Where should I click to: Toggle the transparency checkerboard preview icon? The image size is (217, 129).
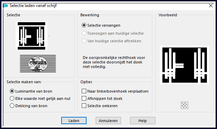click(x=184, y=105)
